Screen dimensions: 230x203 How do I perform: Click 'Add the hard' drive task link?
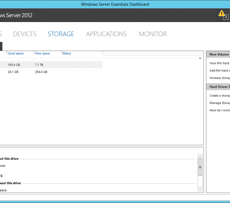(220, 70)
